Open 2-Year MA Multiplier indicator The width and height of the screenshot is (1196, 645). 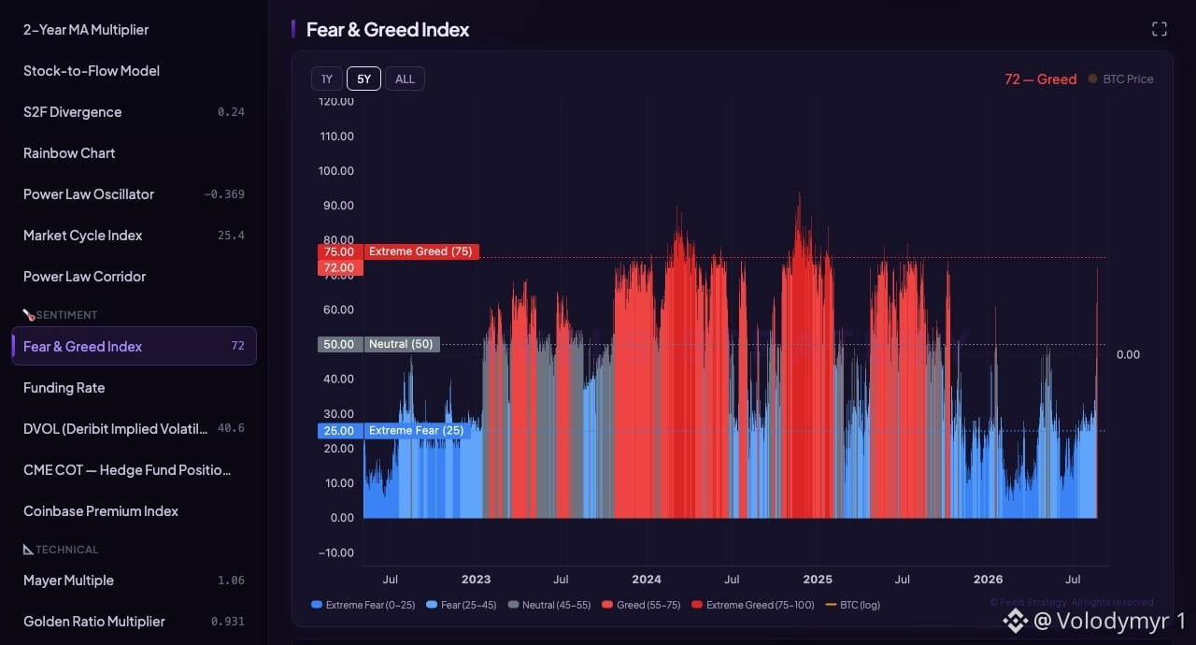pyautogui.click(x=134, y=30)
